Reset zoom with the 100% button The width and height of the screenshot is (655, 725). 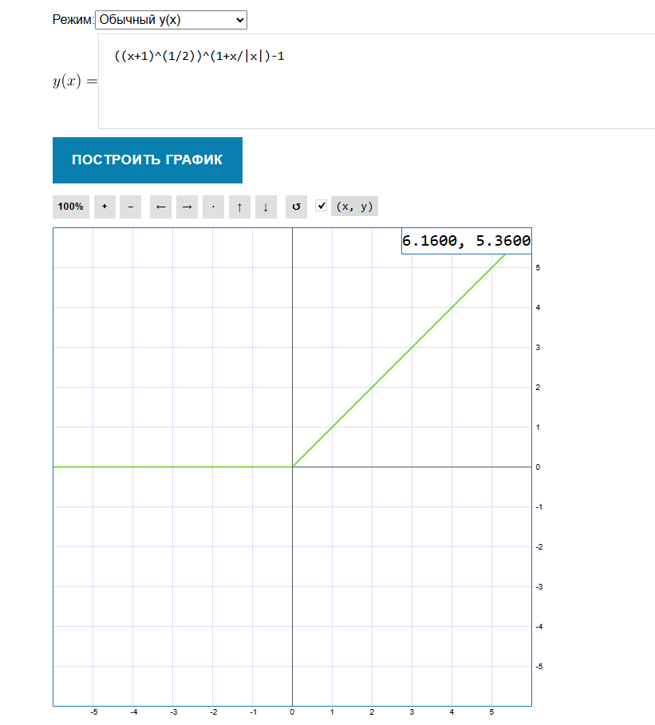coord(71,207)
